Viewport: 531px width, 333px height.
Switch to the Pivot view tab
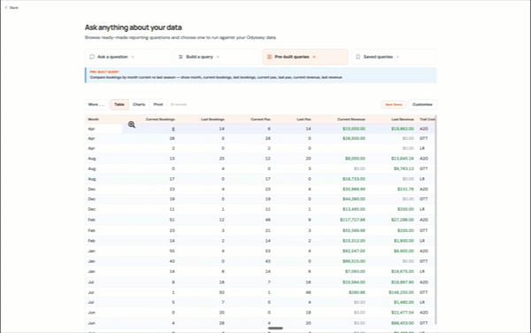pyautogui.click(x=158, y=105)
